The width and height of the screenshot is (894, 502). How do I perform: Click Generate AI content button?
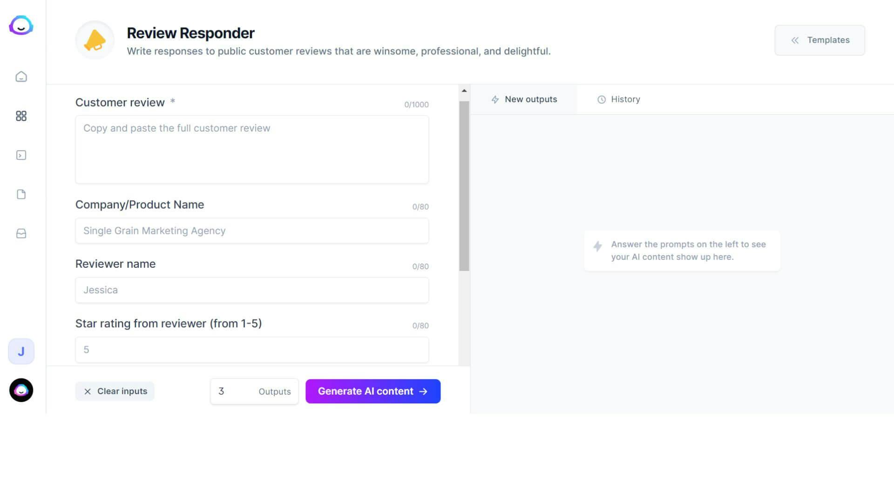(372, 391)
